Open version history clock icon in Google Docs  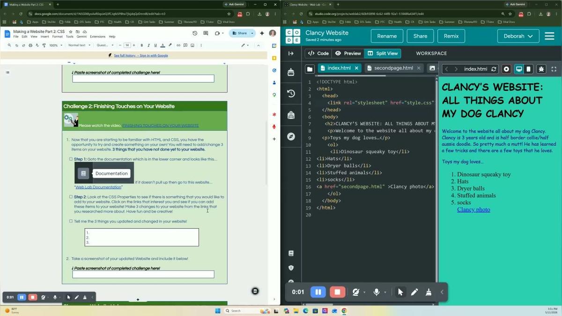pyautogui.click(x=195, y=33)
